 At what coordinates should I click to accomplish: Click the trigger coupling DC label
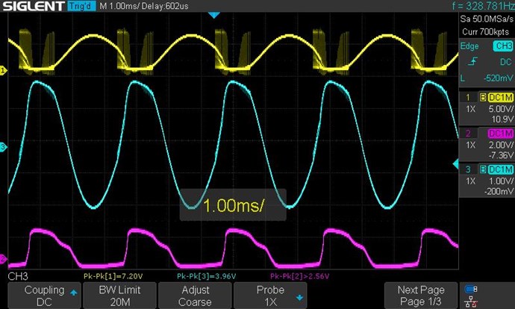[x=505, y=62]
